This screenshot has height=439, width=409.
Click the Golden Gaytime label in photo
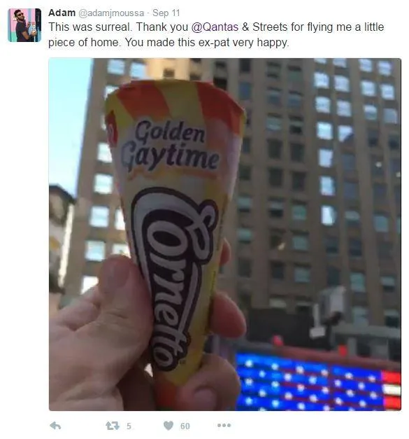point(170,146)
